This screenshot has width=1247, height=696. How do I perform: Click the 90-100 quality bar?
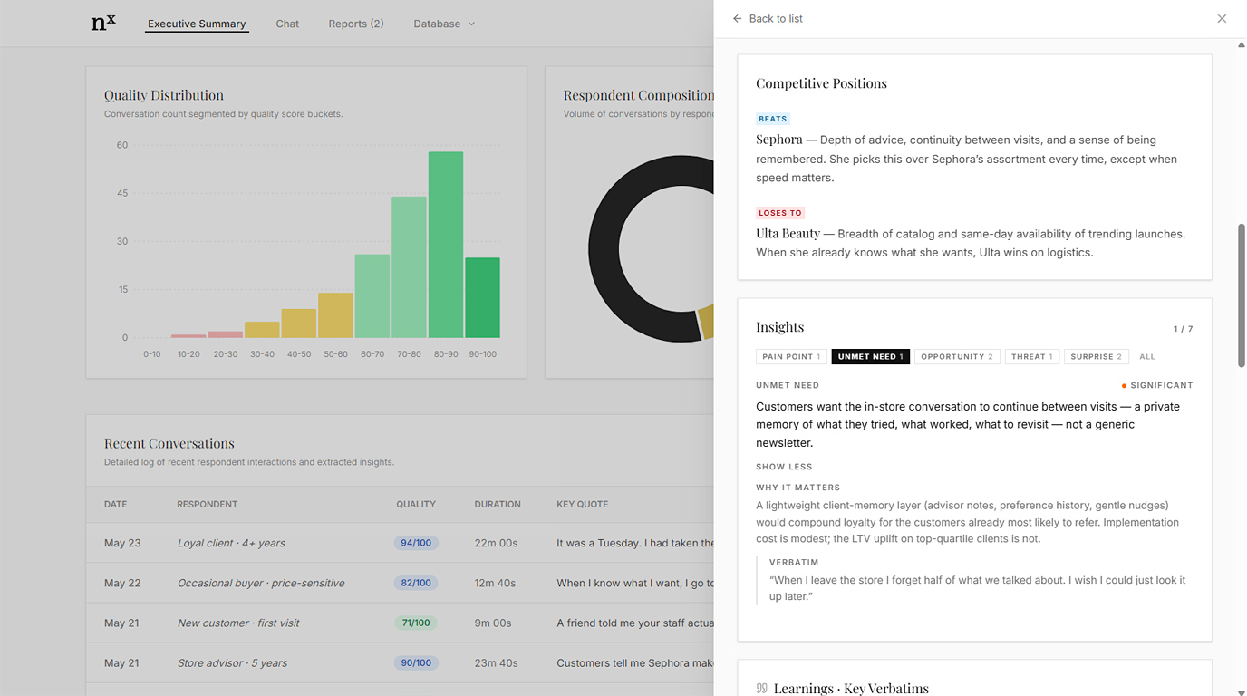[x=482, y=297]
